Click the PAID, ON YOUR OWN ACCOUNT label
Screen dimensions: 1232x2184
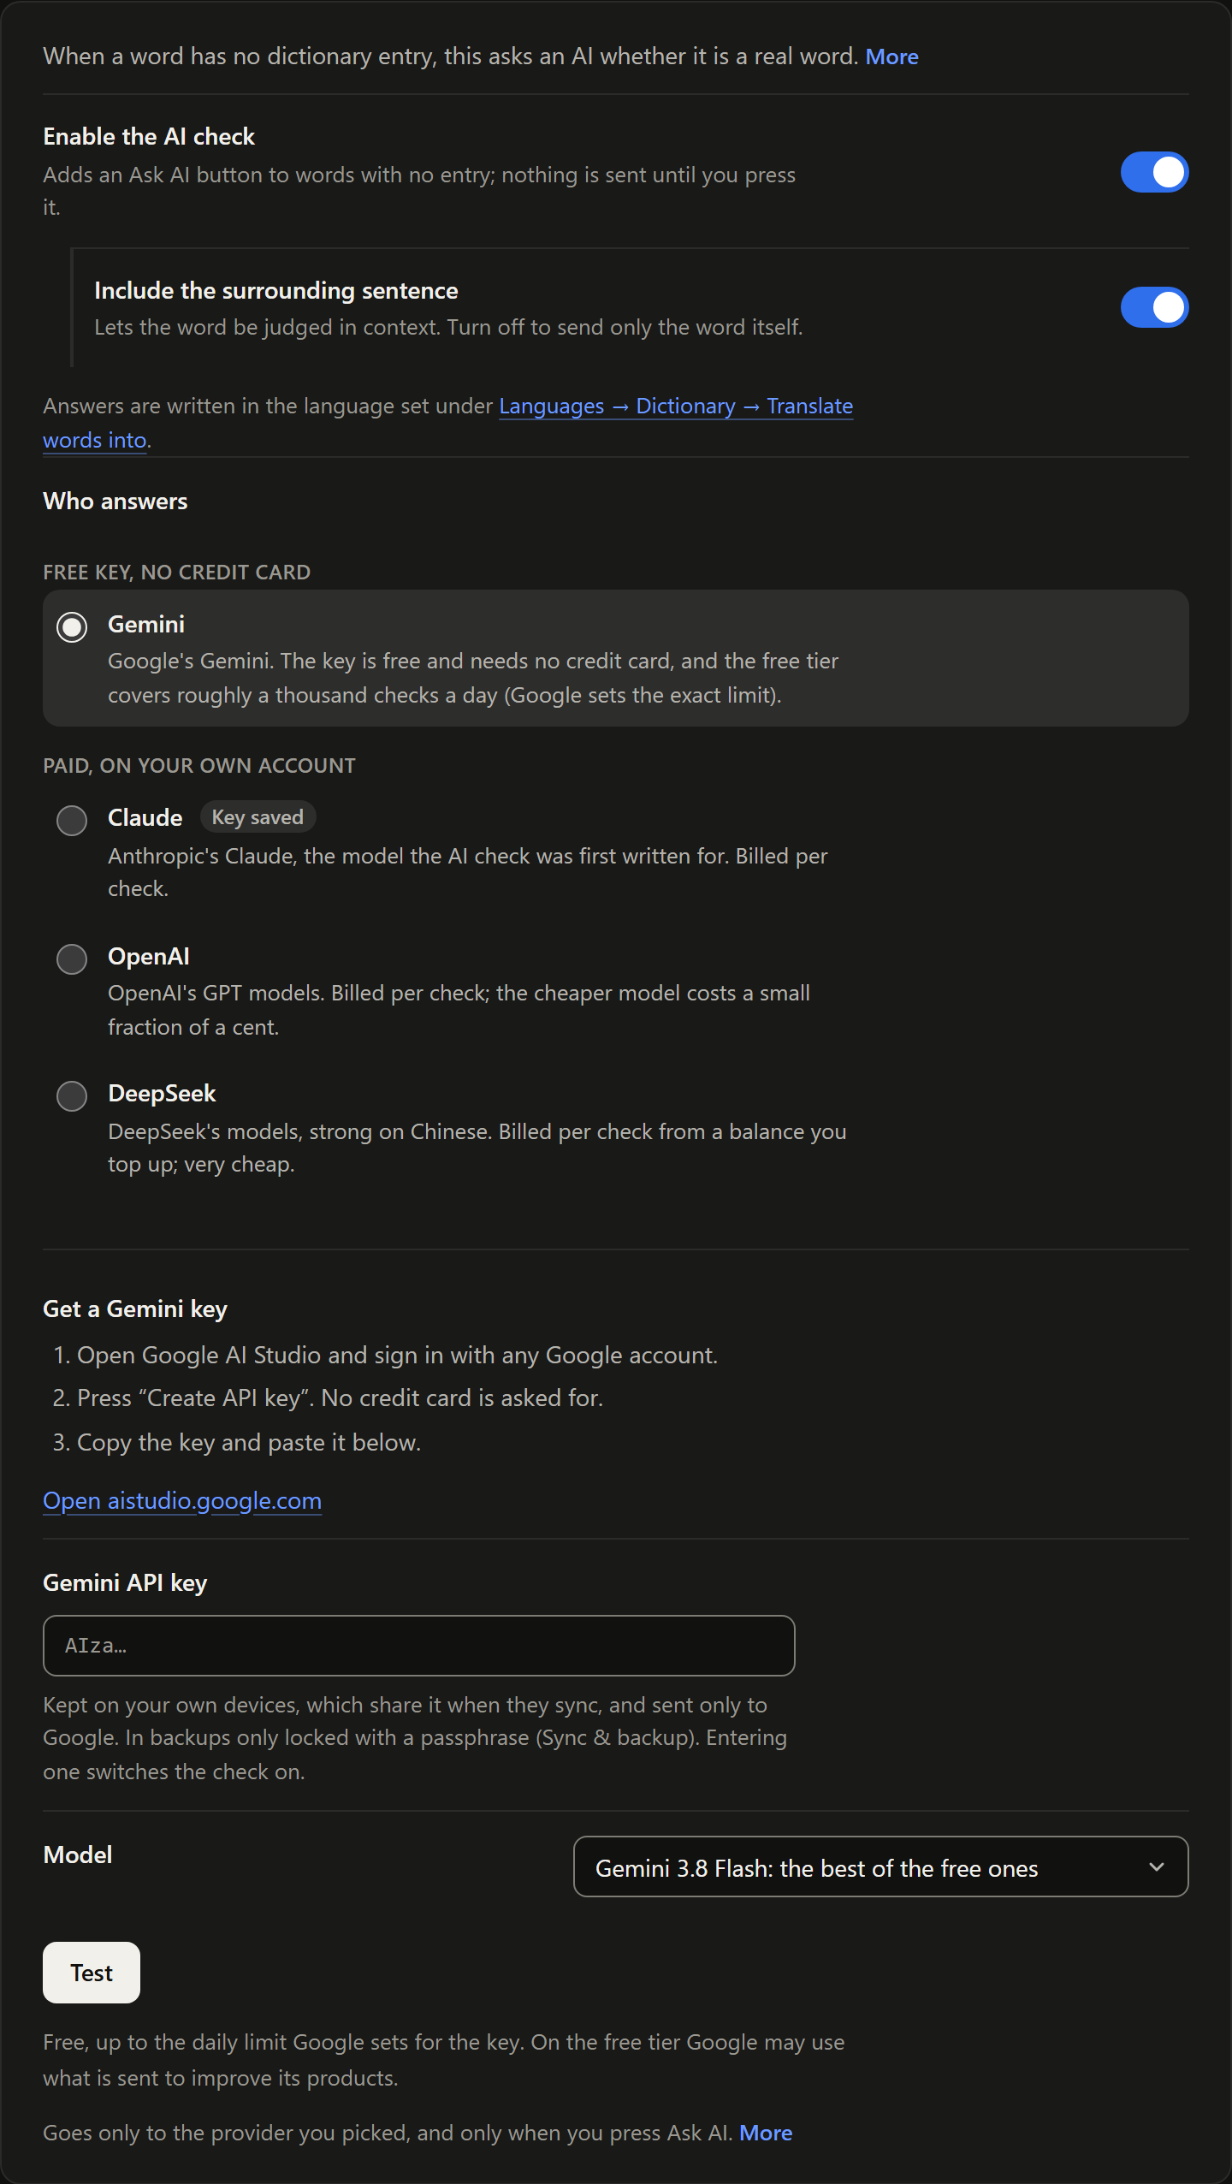click(199, 766)
